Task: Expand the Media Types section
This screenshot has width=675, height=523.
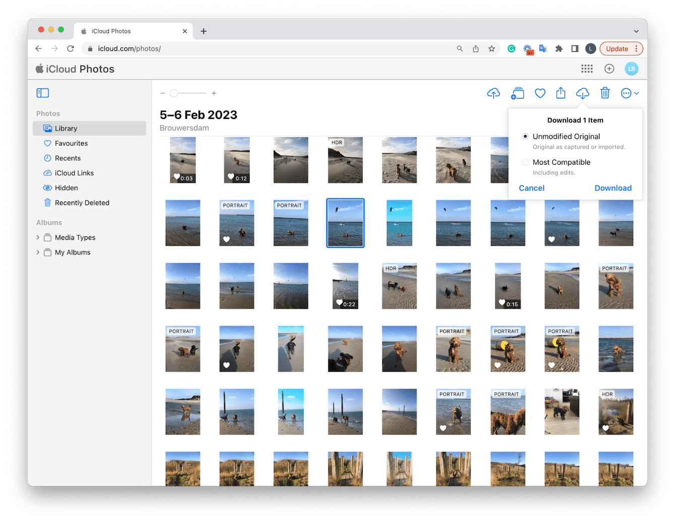Action: [x=38, y=237]
